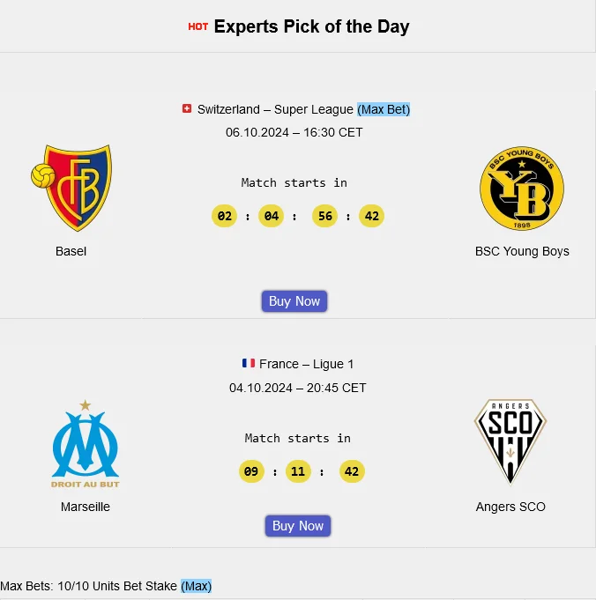Image resolution: width=596 pixels, height=600 pixels.
Task: Click the 06.10.2024 – 16:30 CET date
Action: pyautogui.click(x=294, y=132)
